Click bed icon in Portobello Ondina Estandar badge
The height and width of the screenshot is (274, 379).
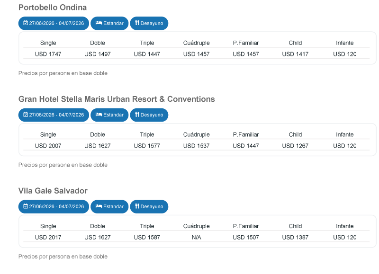click(99, 23)
